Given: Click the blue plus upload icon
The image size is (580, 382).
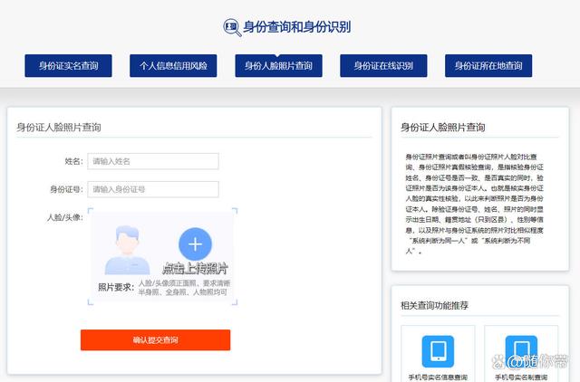Looking at the screenshot, I should (195, 244).
